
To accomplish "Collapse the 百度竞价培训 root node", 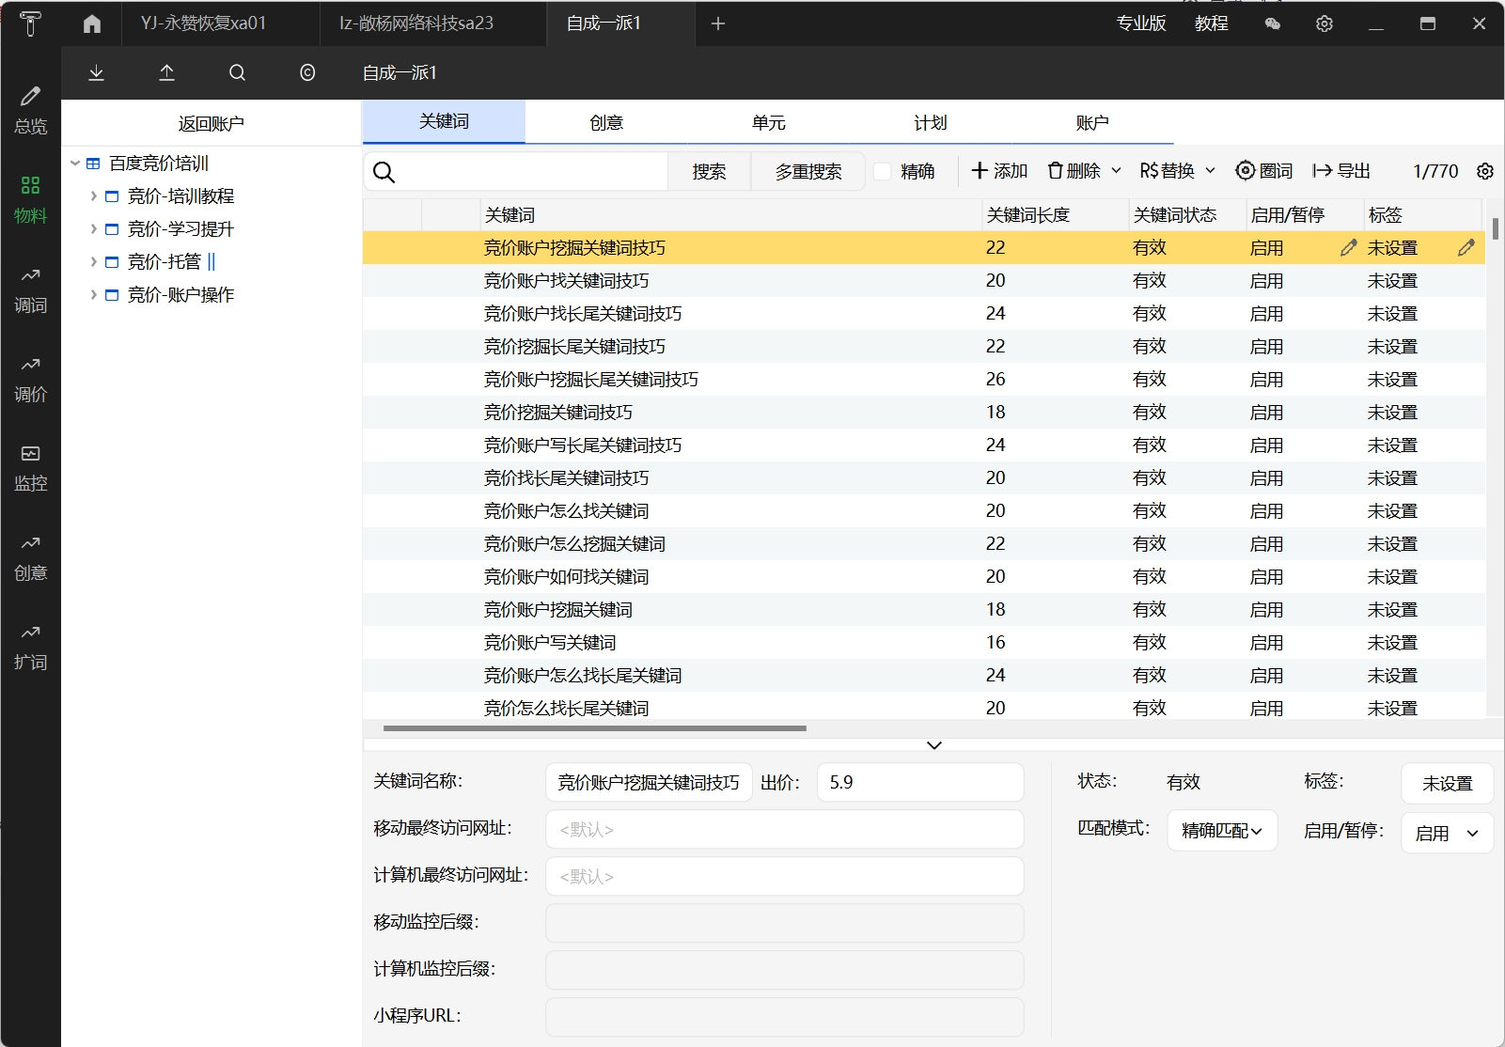I will click(x=75, y=163).
